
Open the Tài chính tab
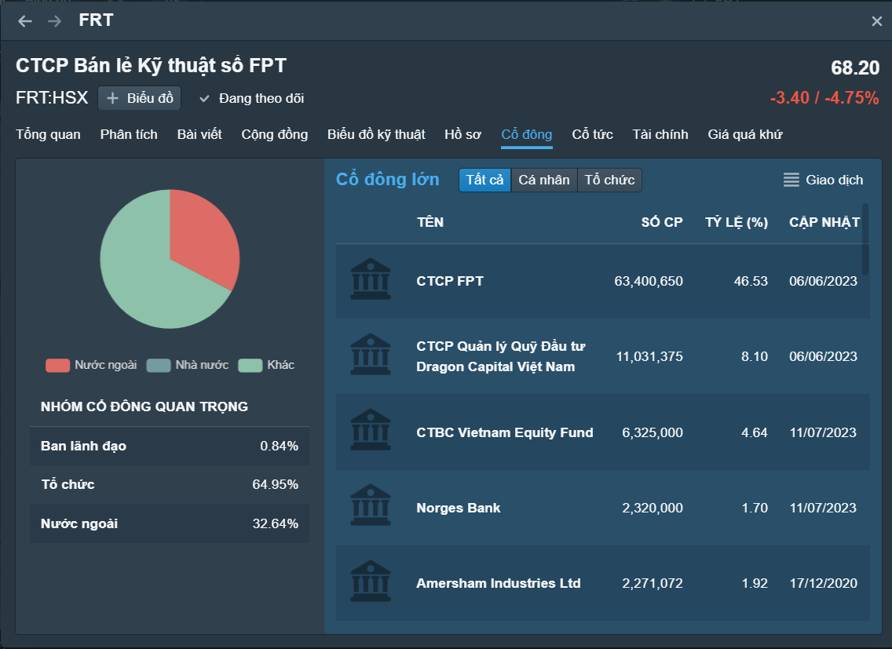click(660, 135)
